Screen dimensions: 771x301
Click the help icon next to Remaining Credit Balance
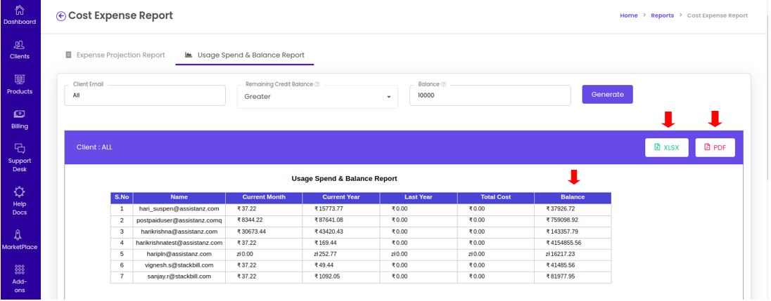tap(317, 84)
